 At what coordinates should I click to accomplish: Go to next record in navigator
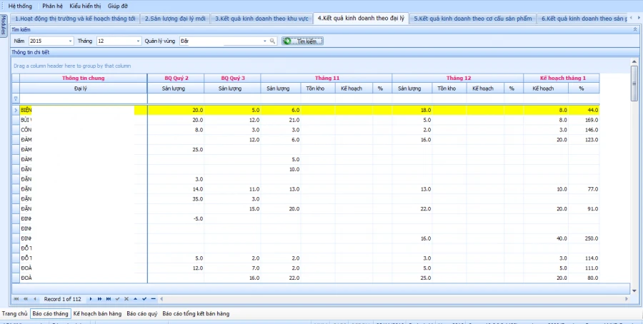pyautogui.click(x=91, y=299)
